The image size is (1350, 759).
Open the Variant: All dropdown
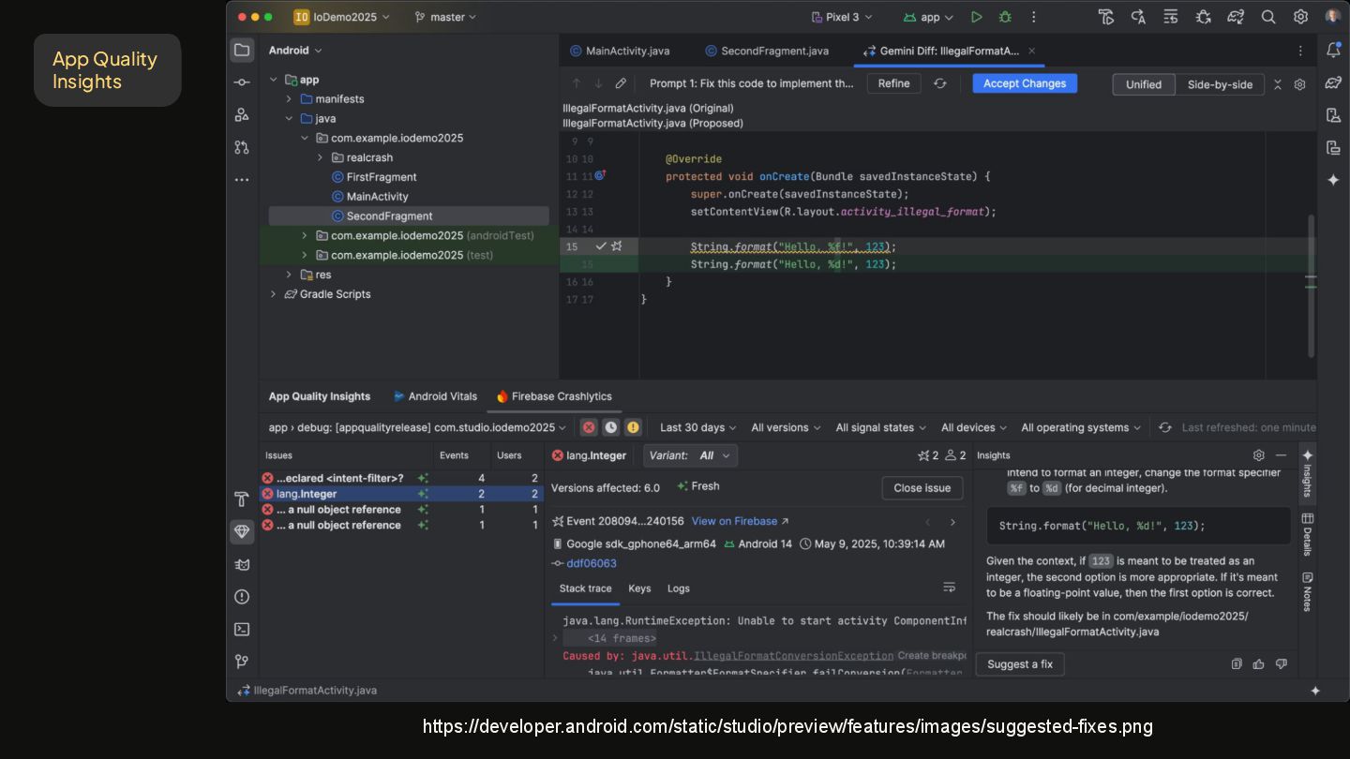tap(691, 455)
